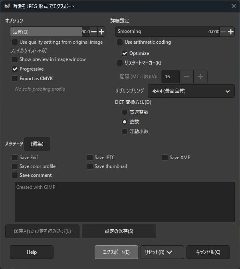Uncheck the Progressive checkbox
The width and height of the screenshot is (240, 269).
[15, 69]
